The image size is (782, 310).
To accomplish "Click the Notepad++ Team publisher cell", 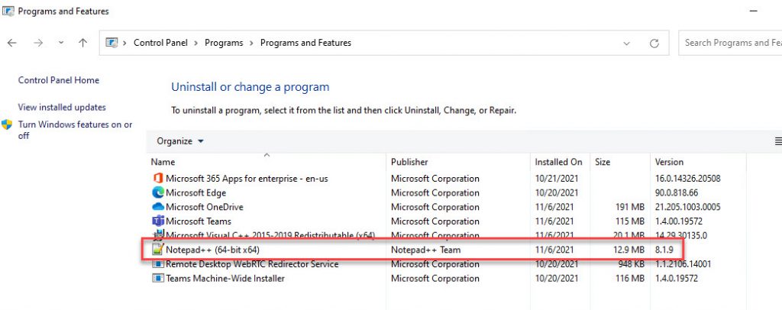I will pos(425,250).
